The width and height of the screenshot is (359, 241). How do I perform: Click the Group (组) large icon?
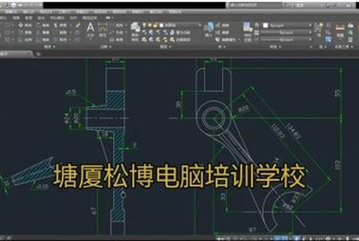318,28
